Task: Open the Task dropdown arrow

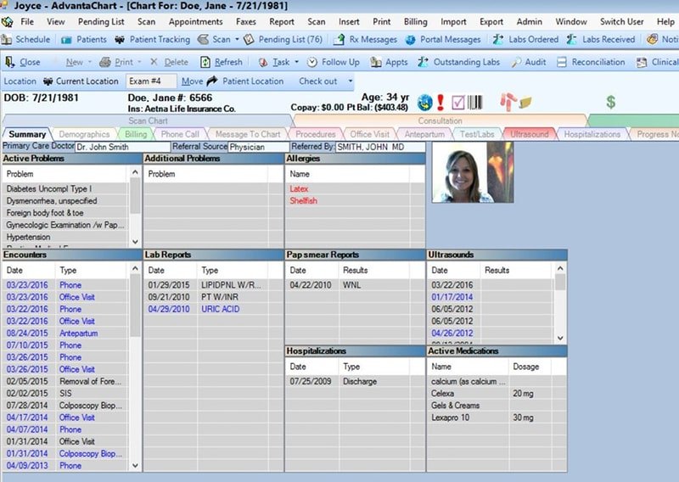Action: click(296, 62)
